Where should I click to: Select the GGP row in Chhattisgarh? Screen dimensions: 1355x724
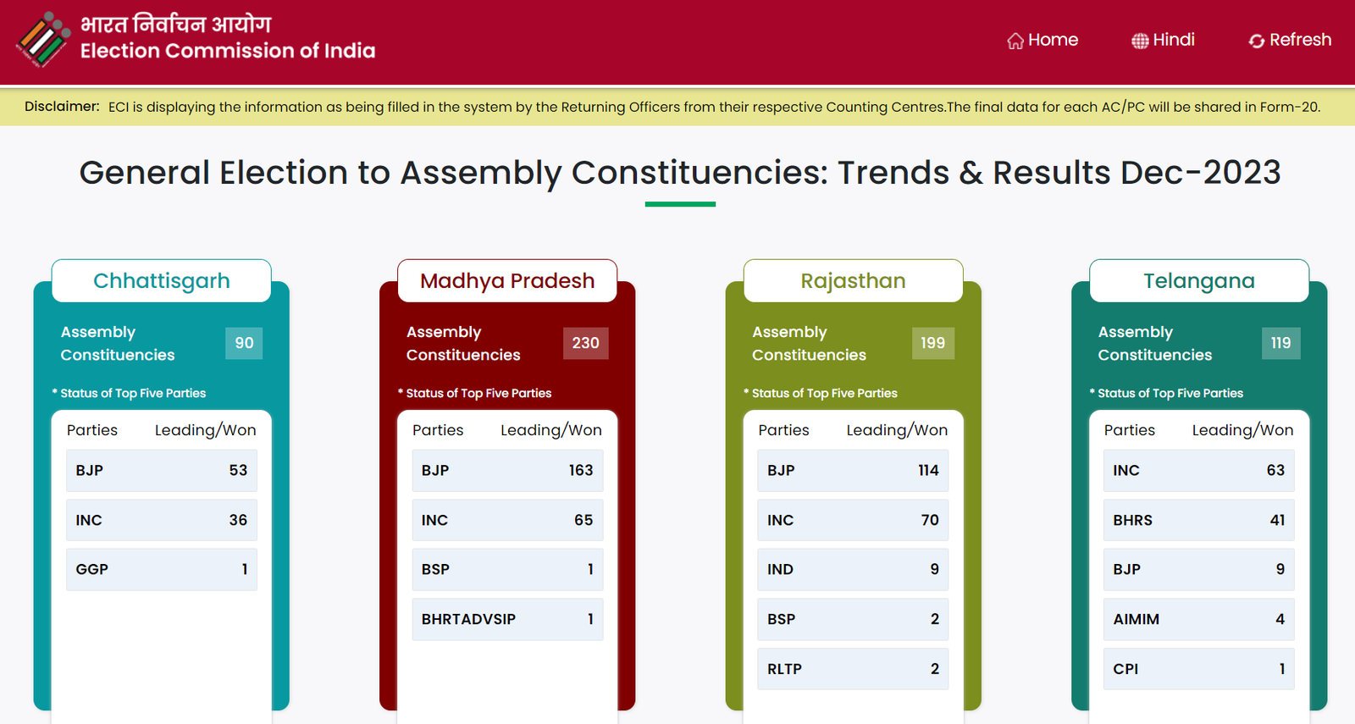click(x=162, y=570)
